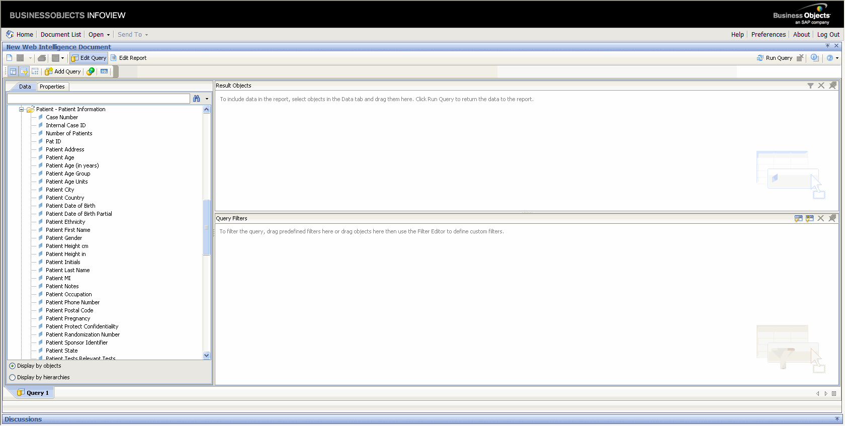Click the Remove All icon in Query Filters
The width and height of the screenshot is (845, 426).
(832, 218)
